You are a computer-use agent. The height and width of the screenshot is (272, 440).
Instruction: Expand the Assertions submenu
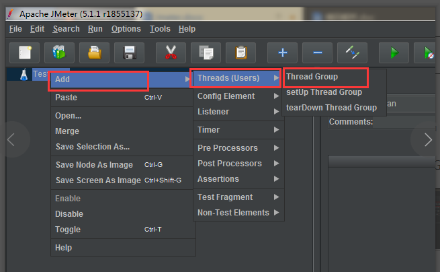(x=238, y=179)
